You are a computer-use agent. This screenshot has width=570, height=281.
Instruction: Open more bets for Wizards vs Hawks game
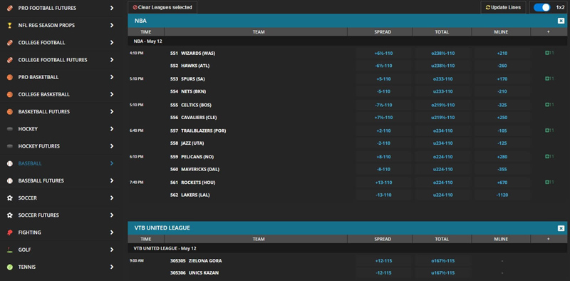pos(549,53)
